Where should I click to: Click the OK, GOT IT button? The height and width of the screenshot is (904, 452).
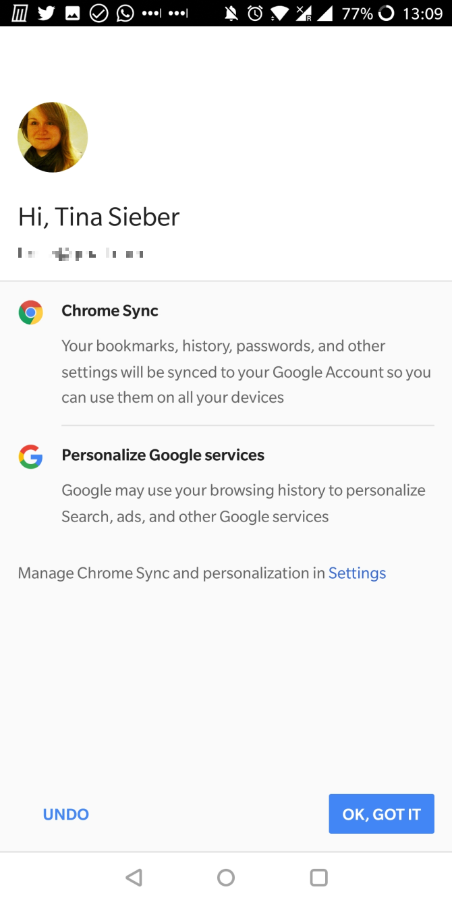tap(381, 814)
